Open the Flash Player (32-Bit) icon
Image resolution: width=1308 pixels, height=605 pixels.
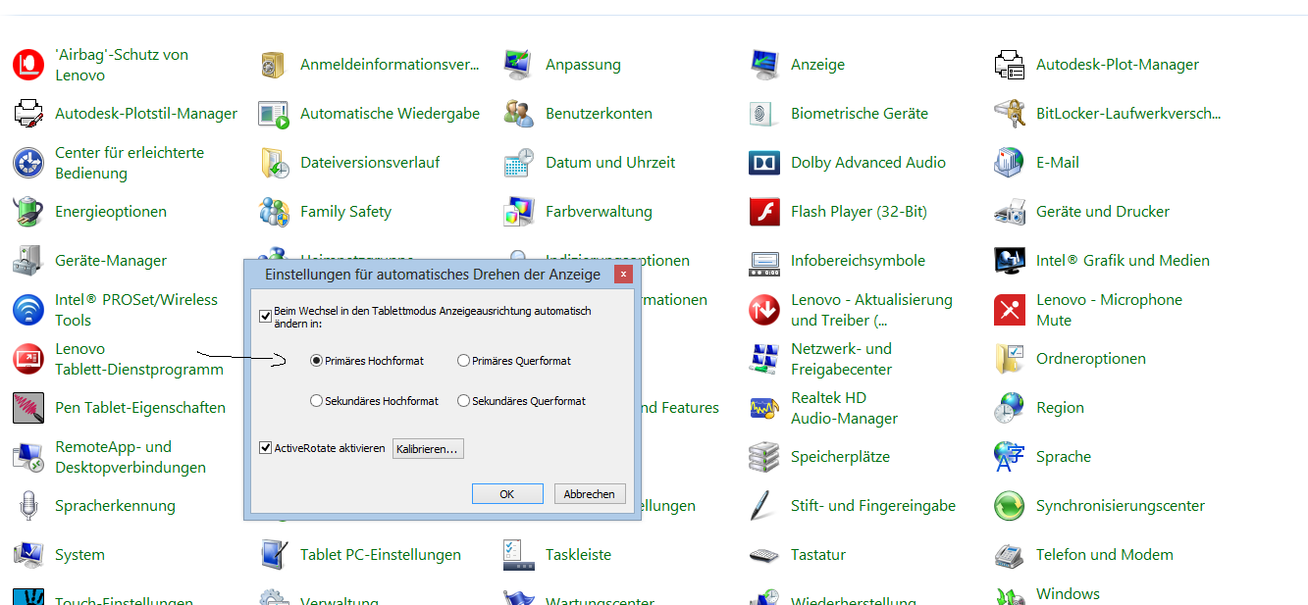tap(764, 212)
